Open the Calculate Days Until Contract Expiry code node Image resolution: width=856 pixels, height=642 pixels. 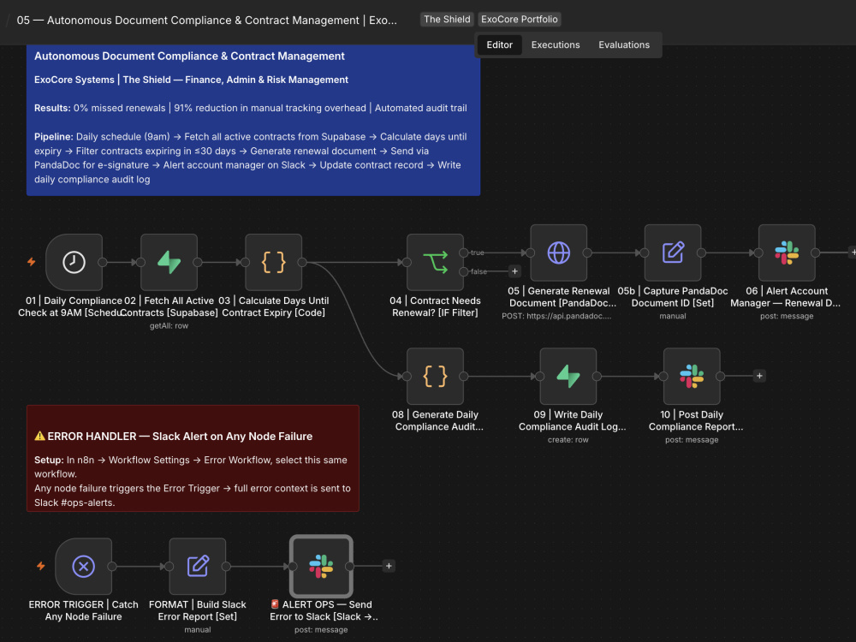coord(274,262)
